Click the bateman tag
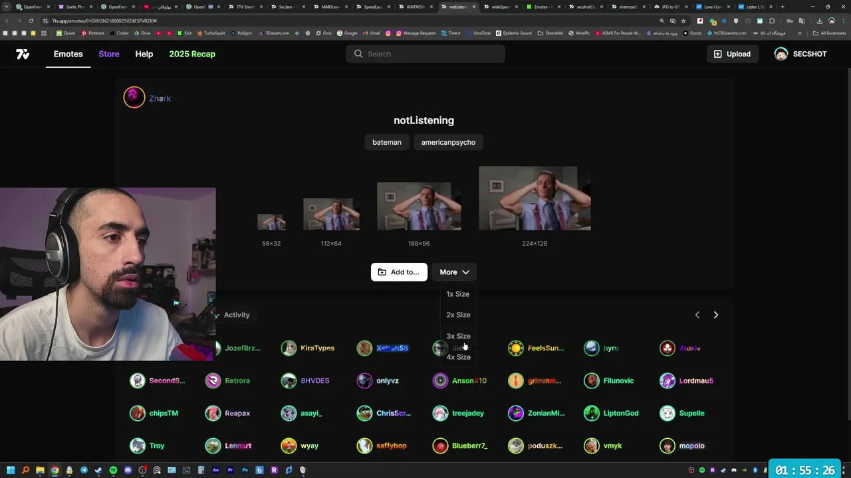 click(387, 142)
